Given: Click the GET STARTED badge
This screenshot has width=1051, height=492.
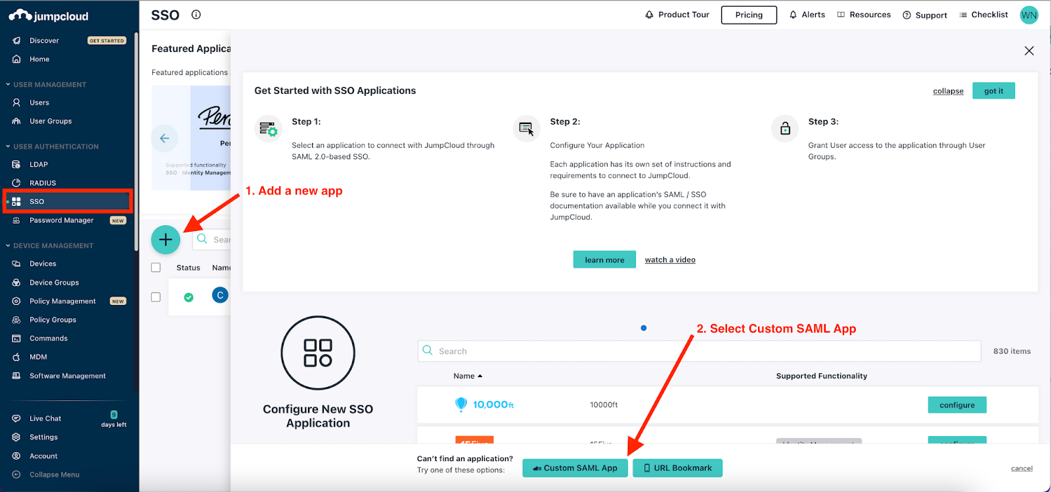Looking at the screenshot, I should 106,41.
